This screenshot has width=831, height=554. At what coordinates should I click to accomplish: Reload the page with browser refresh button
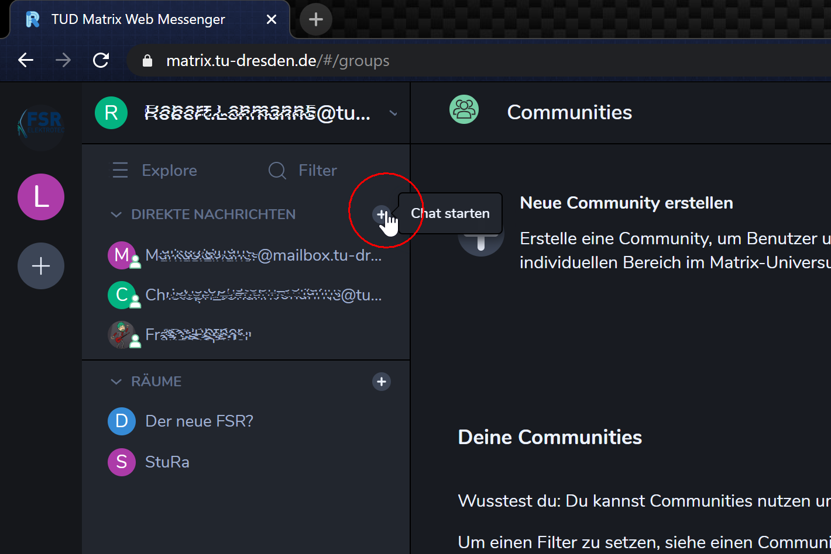[101, 60]
